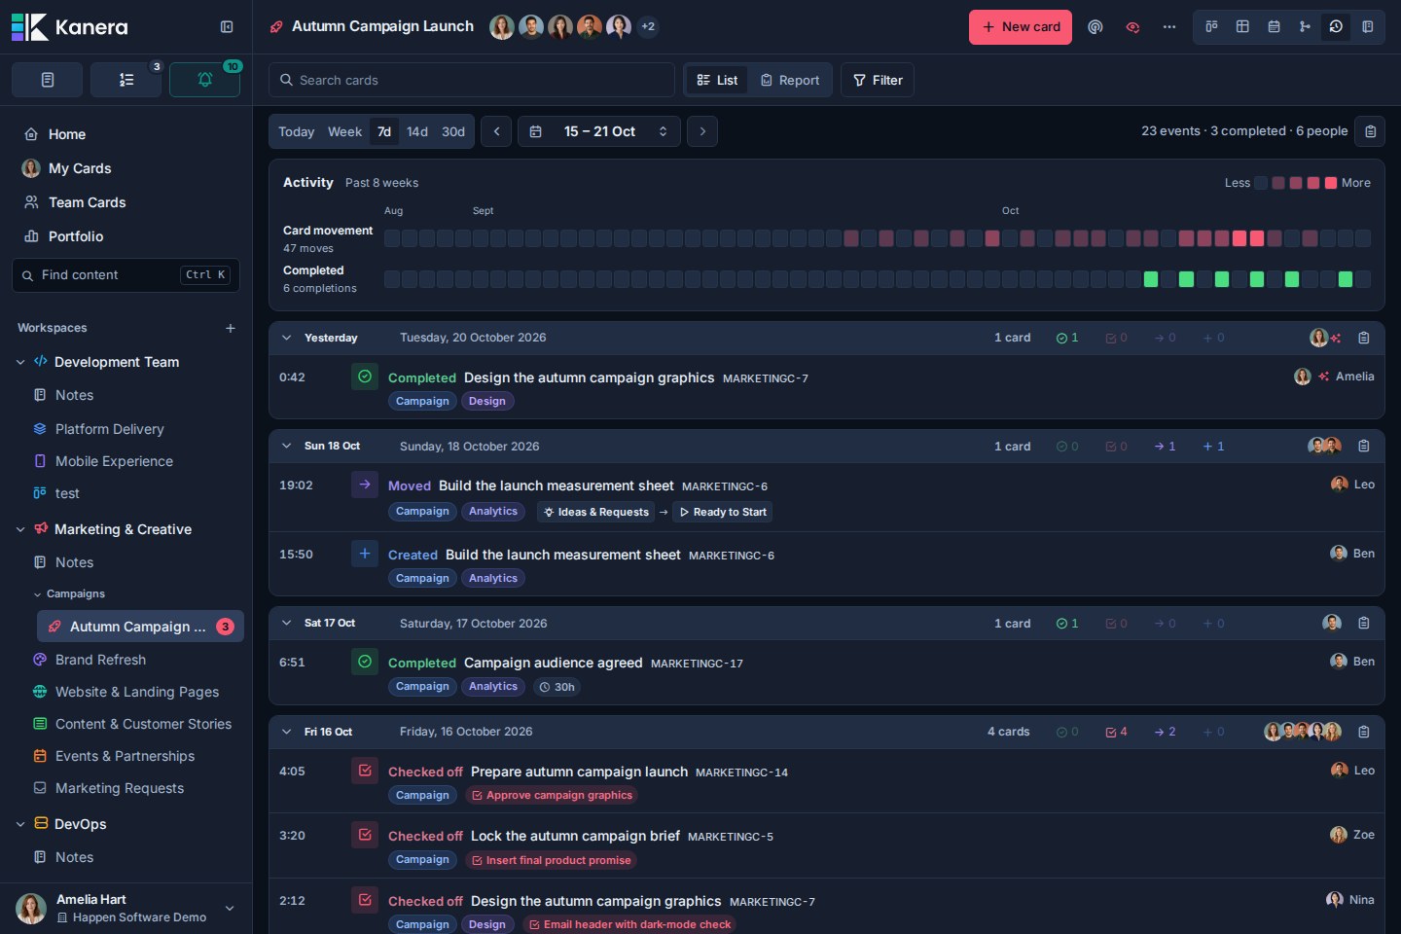1401x934 pixels.
Task: Collapse the Marketing & Creative workspace
Action: tap(20, 529)
